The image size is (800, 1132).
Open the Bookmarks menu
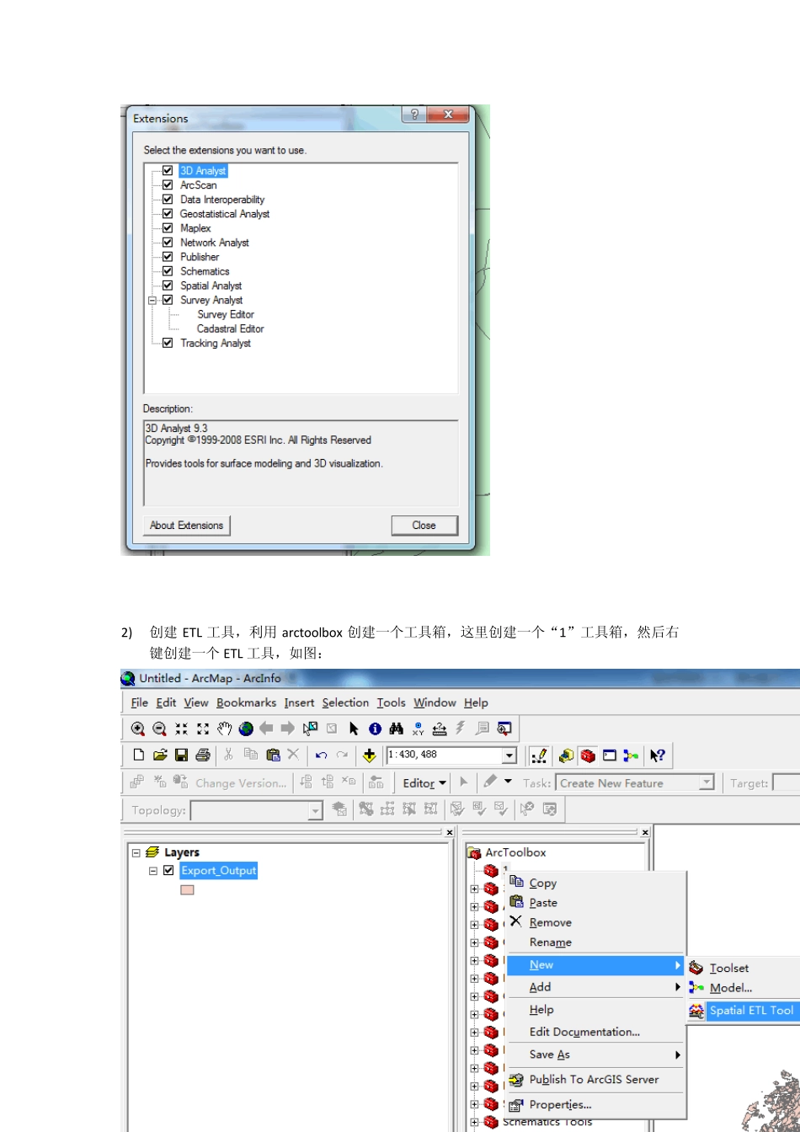(x=246, y=702)
